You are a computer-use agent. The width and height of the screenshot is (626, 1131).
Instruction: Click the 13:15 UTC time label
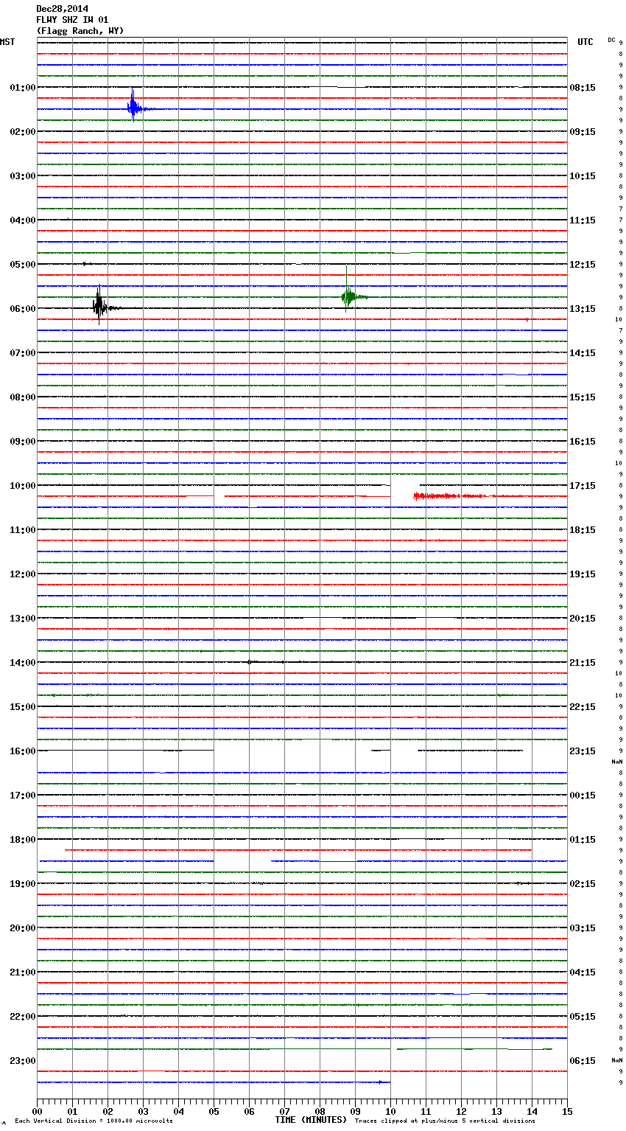(583, 309)
